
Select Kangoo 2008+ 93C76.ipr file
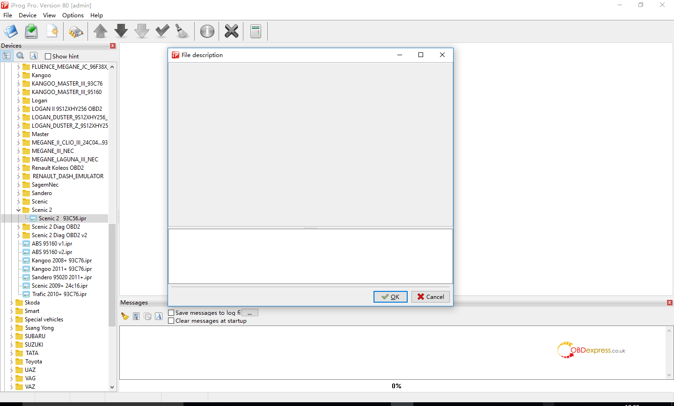[62, 261]
